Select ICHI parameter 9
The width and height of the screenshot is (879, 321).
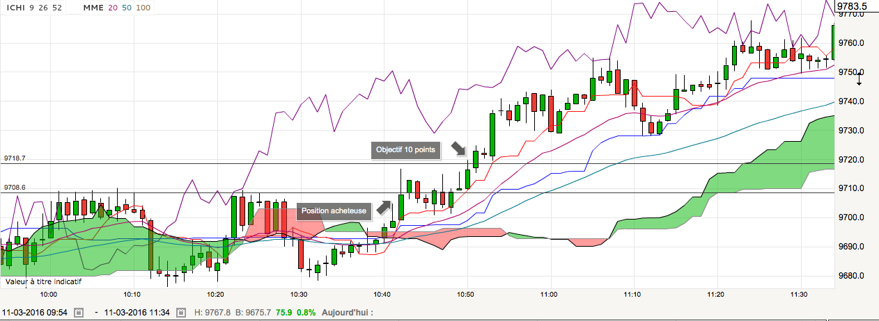click(31, 7)
